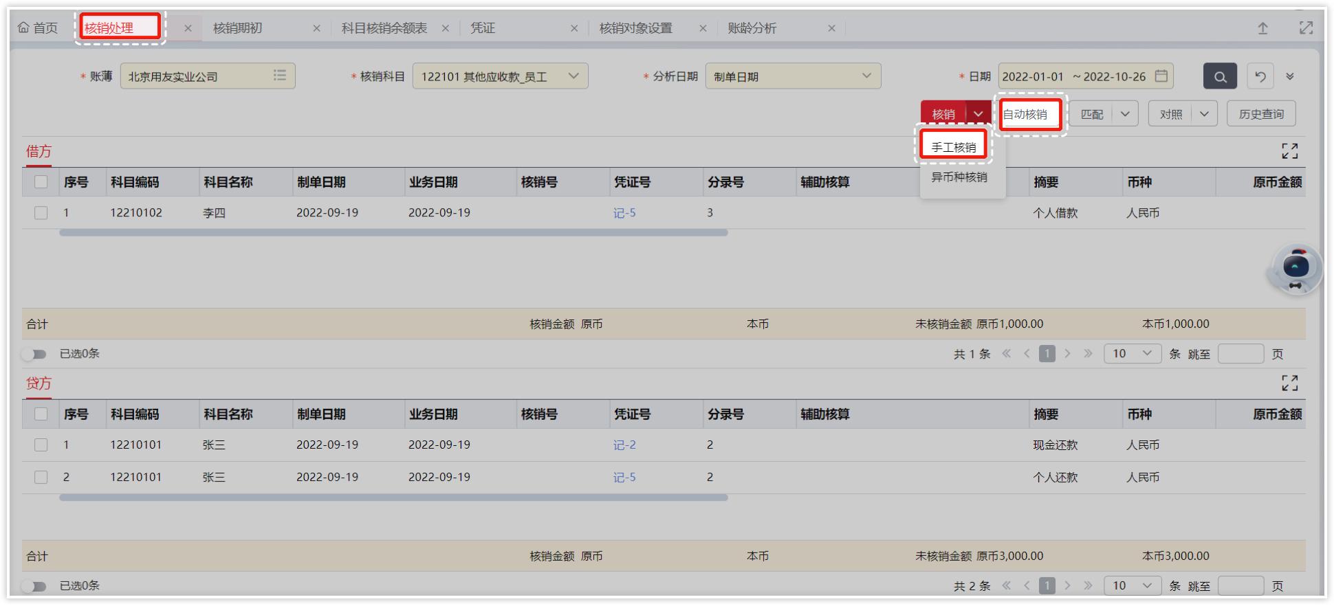Toggle the 已选0条 switch under 借方
The width and height of the screenshot is (1334, 606).
(34, 355)
